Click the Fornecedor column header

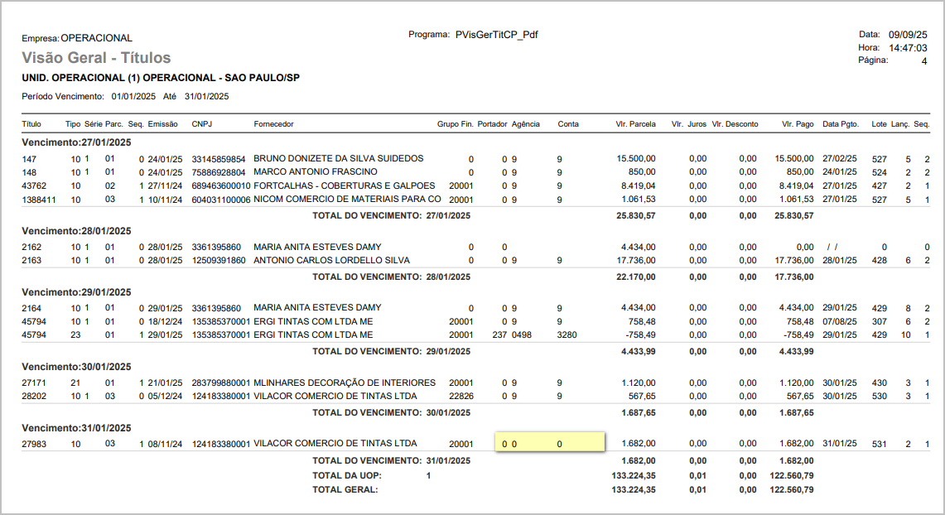(273, 124)
